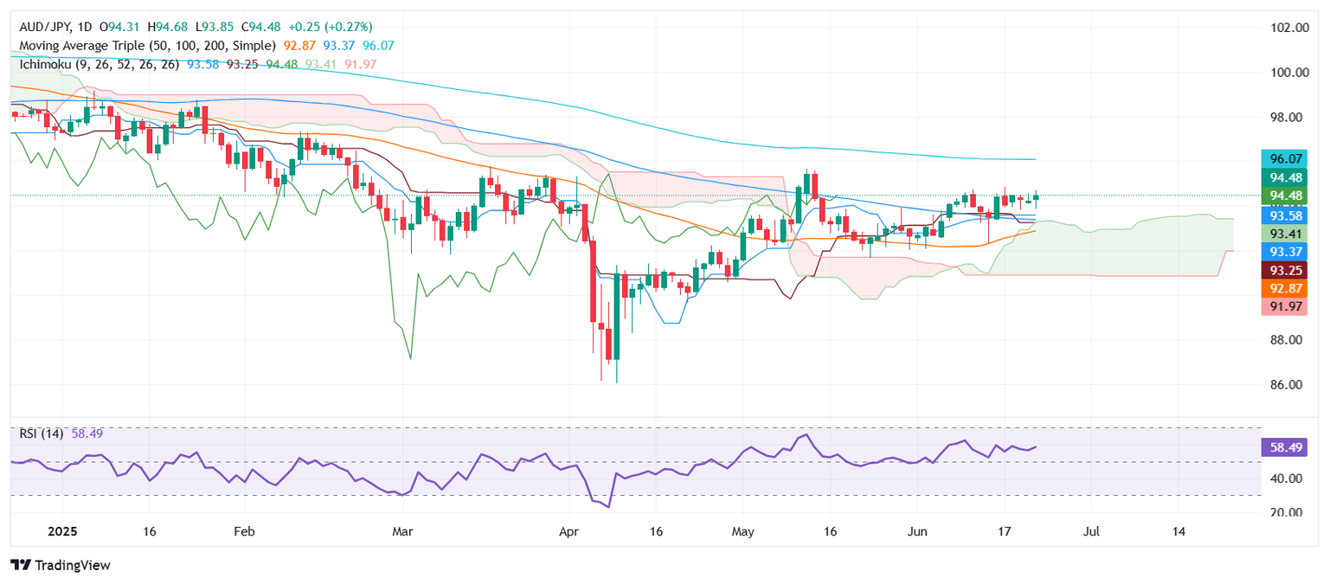The width and height of the screenshot is (1329, 584).
Task: Open the Moving Average Triple indicator legend
Action: click(147, 45)
